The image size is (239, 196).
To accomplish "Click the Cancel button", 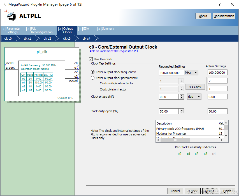I will pyautogui.click(x=175, y=191).
